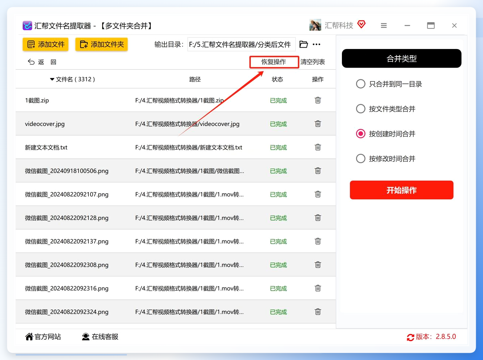Trash icon for 微信截图_20240822092137.png
The height and width of the screenshot is (360, 483).
pos(318,241)
